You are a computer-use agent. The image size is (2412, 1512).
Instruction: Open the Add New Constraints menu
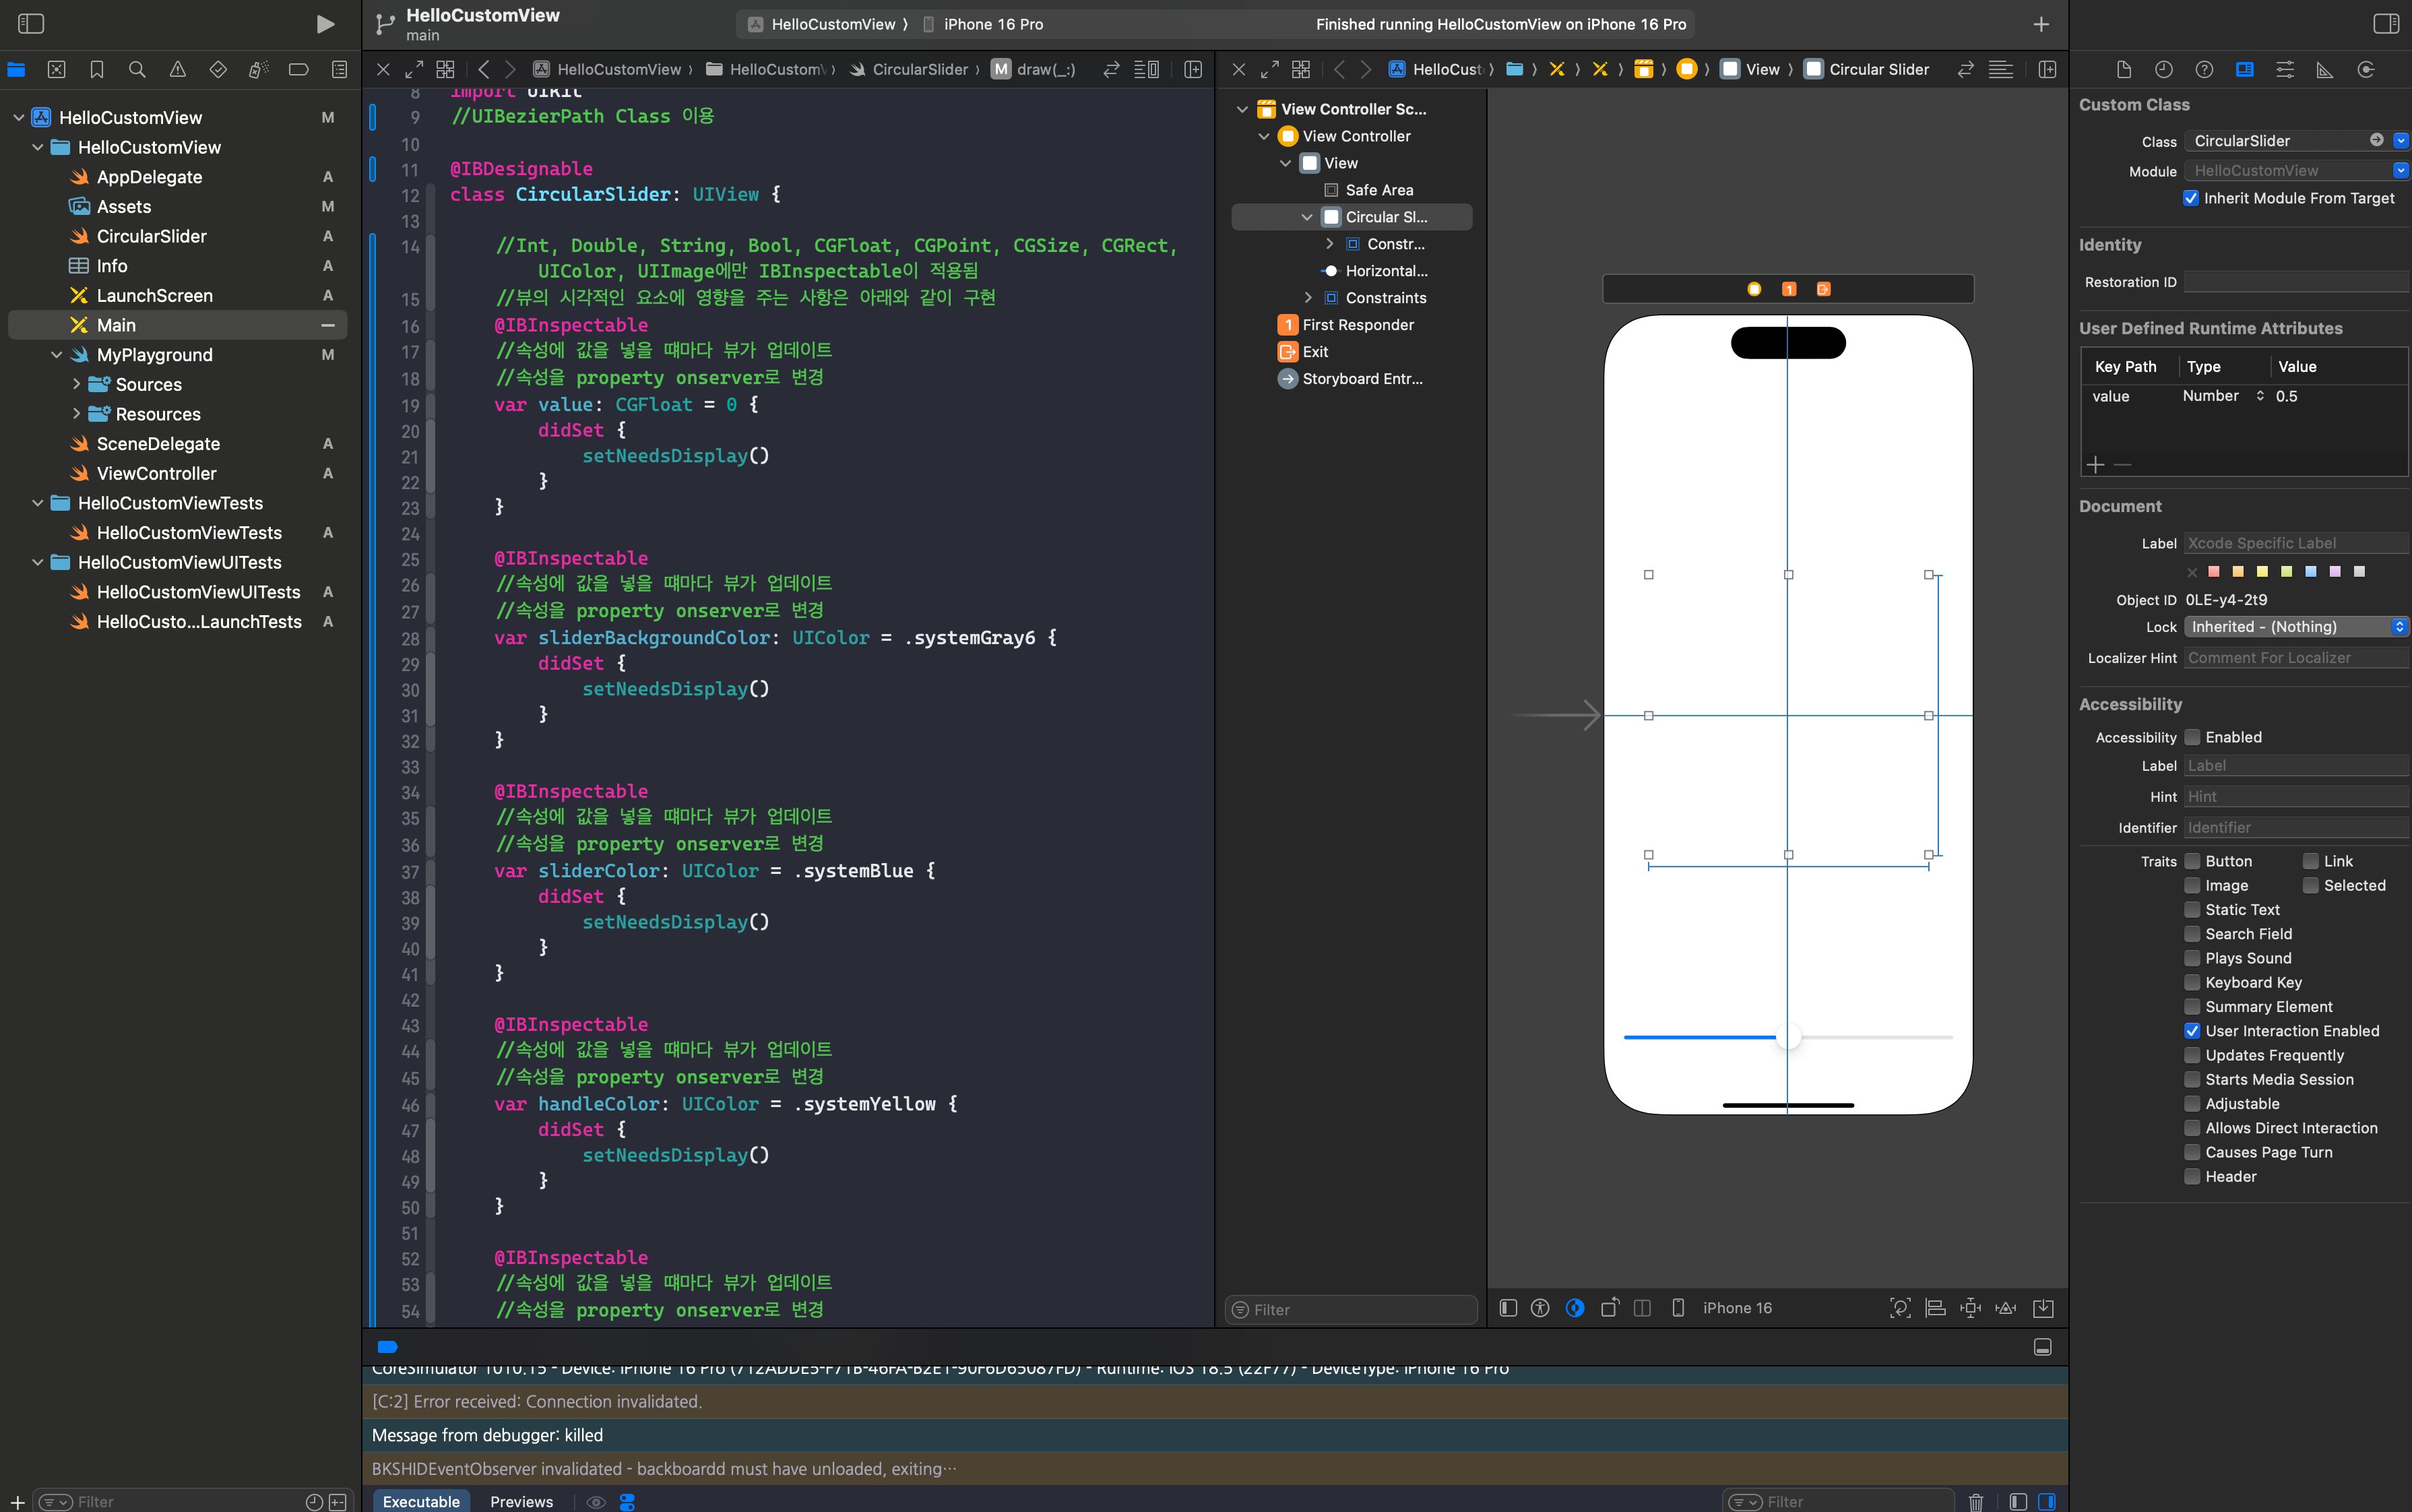tap(1970, 1308)
